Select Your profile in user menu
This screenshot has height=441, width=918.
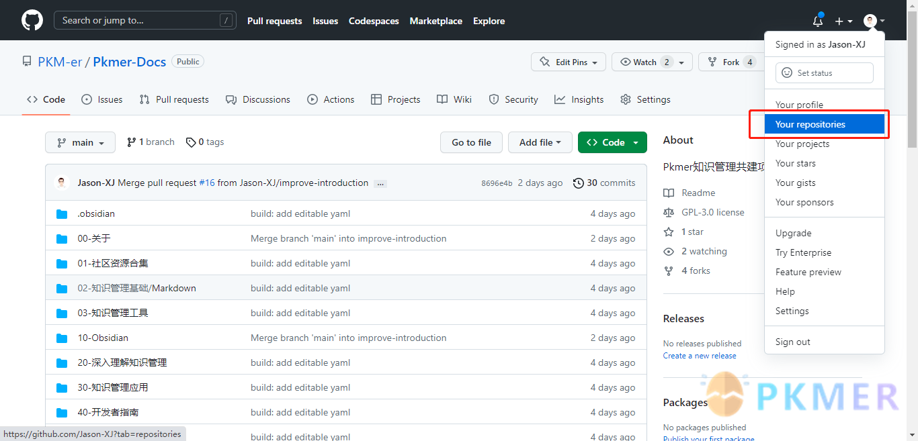(825, 105)
